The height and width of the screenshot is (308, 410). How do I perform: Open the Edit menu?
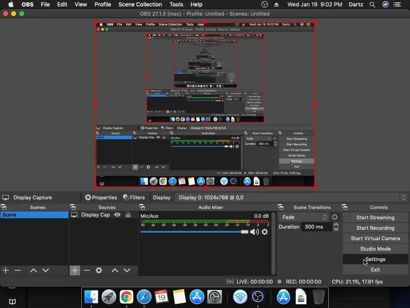pyautogui.click(x=62, y=4)
